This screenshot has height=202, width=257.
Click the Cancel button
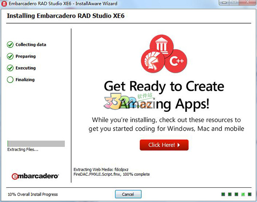tap(128, 194)
